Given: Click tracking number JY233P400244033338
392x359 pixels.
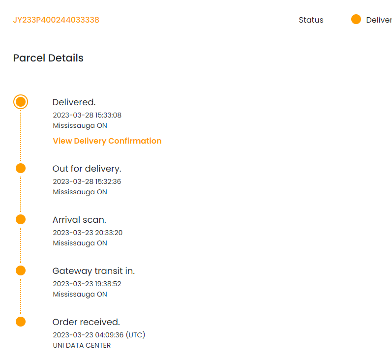Looking at the screenshot, I should (56, 20).
